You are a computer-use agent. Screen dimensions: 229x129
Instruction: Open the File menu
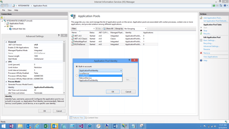pyautogui.click(x=3, y=10)
